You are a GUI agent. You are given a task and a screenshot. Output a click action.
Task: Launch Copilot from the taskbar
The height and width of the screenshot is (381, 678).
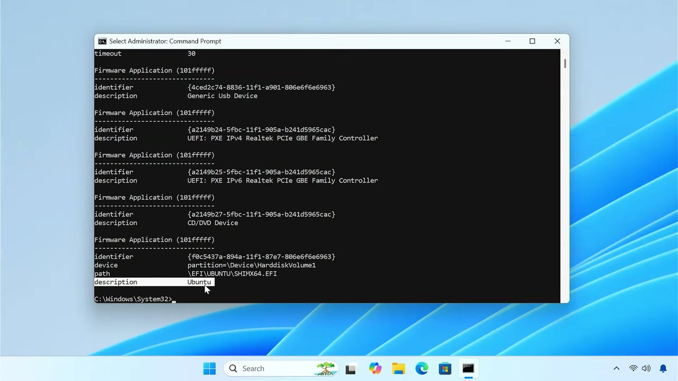click(375, 368)
